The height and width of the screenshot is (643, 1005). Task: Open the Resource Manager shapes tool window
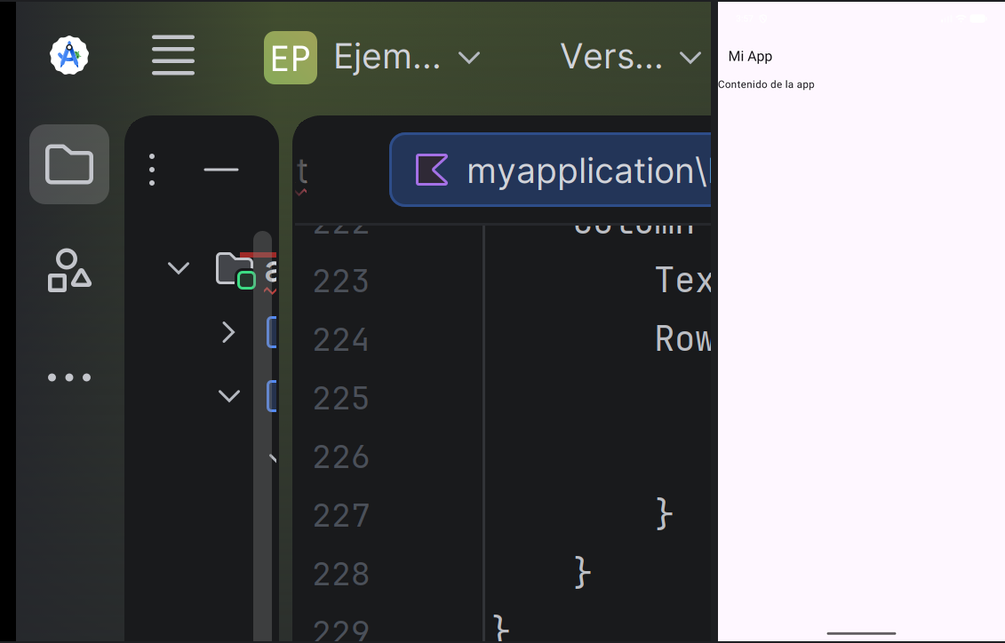tap(69, 271)
